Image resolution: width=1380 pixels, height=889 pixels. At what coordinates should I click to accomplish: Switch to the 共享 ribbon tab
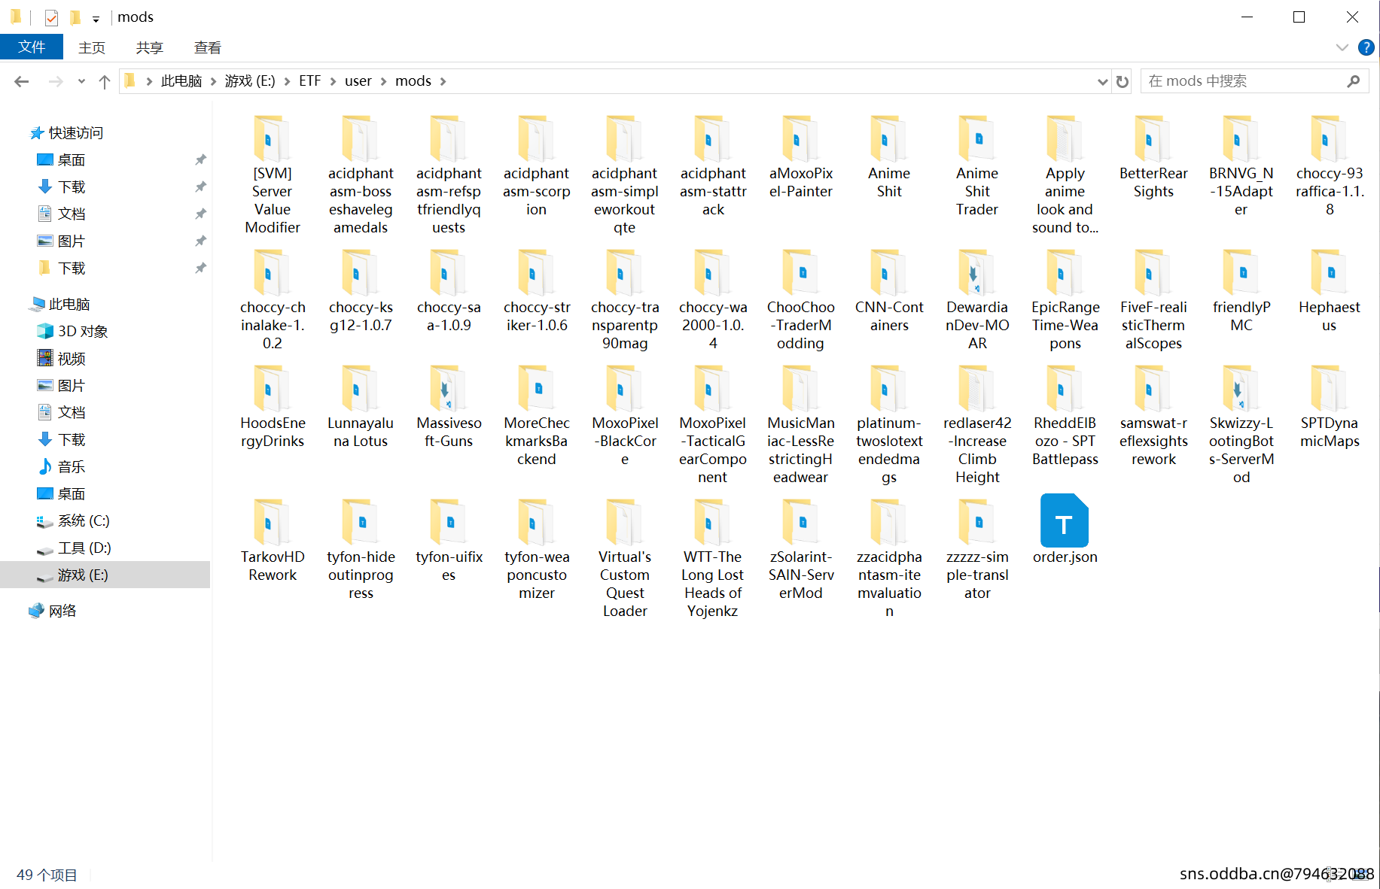pos(149,47)
